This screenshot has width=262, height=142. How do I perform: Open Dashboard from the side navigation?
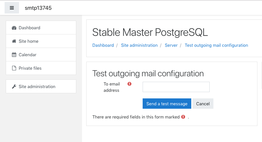click(x=41, y=28)
